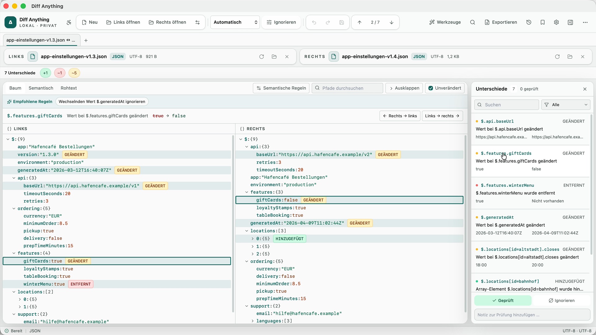The image size is (596, 335).
Task: Click the AI assistant icon beside Diff Anything
Action: pyautogui.click(x=69, y=22)
